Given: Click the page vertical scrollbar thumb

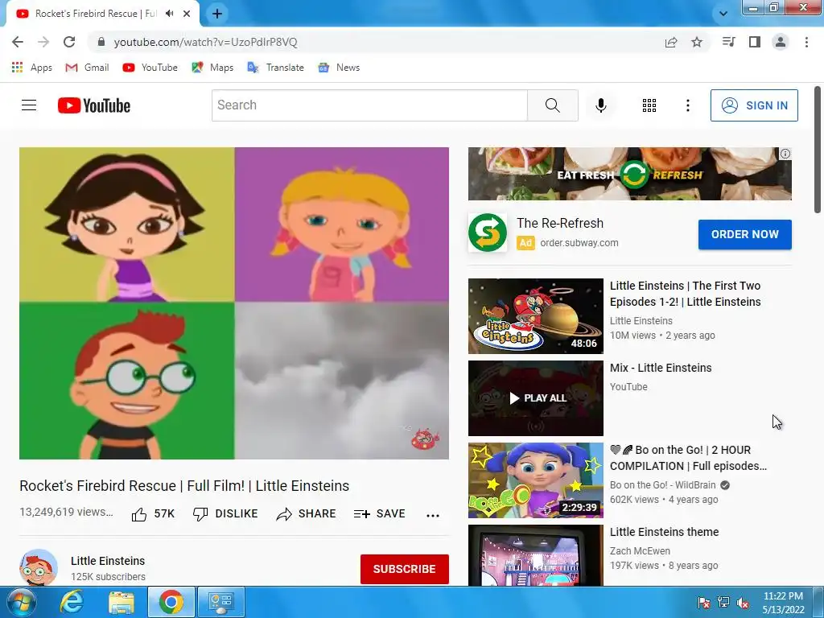Looking at the screenshot, I should 818,150.
